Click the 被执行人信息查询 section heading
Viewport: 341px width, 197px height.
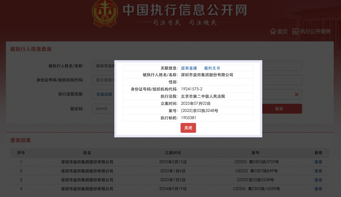(x=31, y=49)
